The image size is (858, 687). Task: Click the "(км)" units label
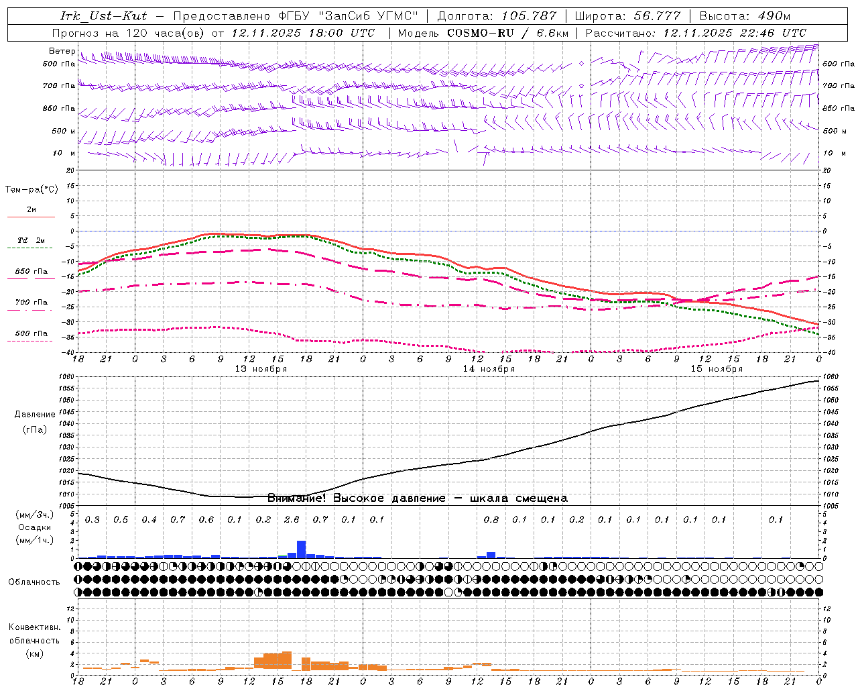point(34,653)
